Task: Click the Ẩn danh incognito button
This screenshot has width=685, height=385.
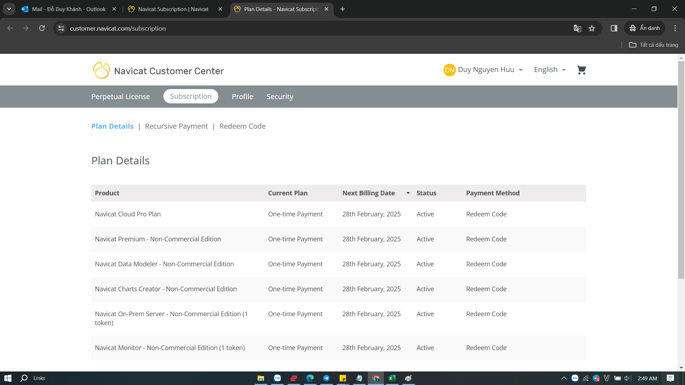Action: pos(645,28)
